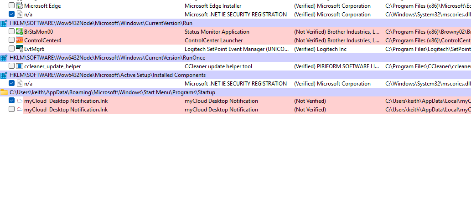Click registry icon beside Wow6432Node RunOnce key

(4, 57)
